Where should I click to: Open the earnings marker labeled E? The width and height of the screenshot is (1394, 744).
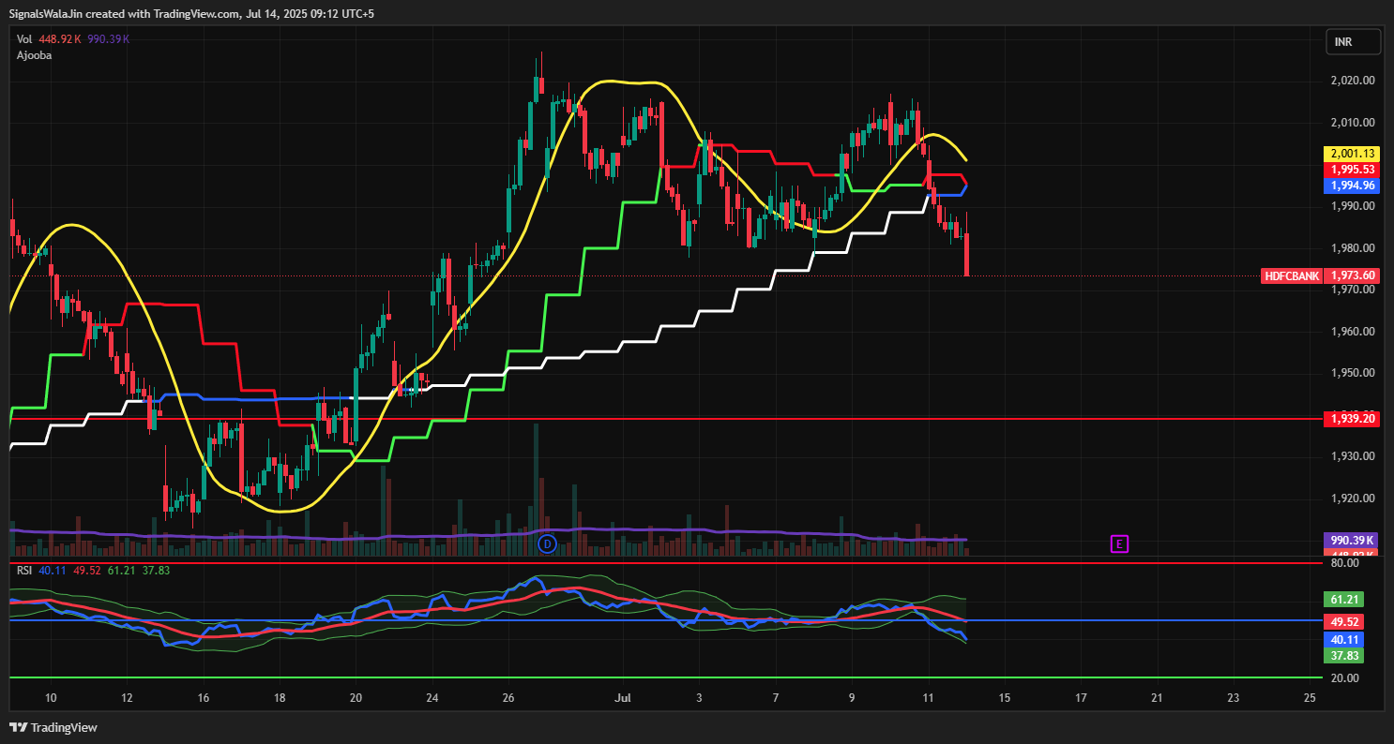[1118, 543]
